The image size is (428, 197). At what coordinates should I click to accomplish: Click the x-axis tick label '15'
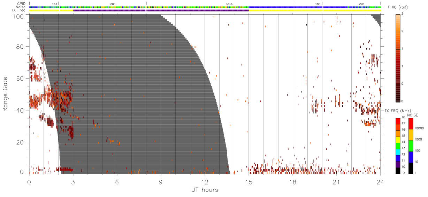[x=249, y=182]
